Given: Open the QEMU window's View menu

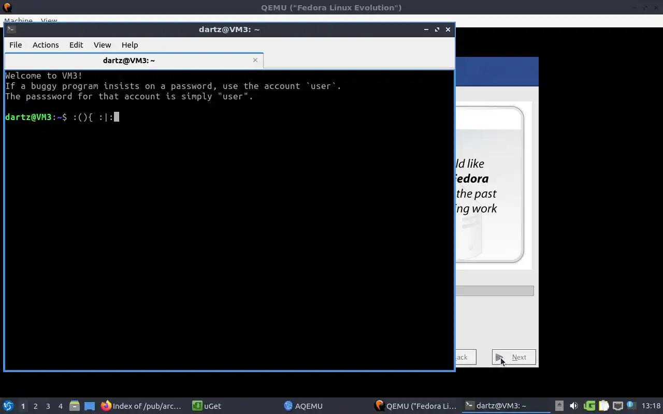Looking at the screenshot, I should coord(49,21).
